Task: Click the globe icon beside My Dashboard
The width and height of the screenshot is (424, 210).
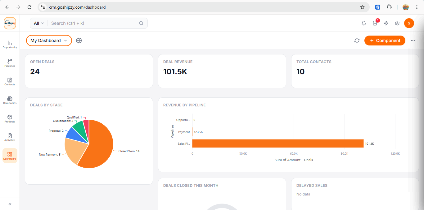Action: 79,41
